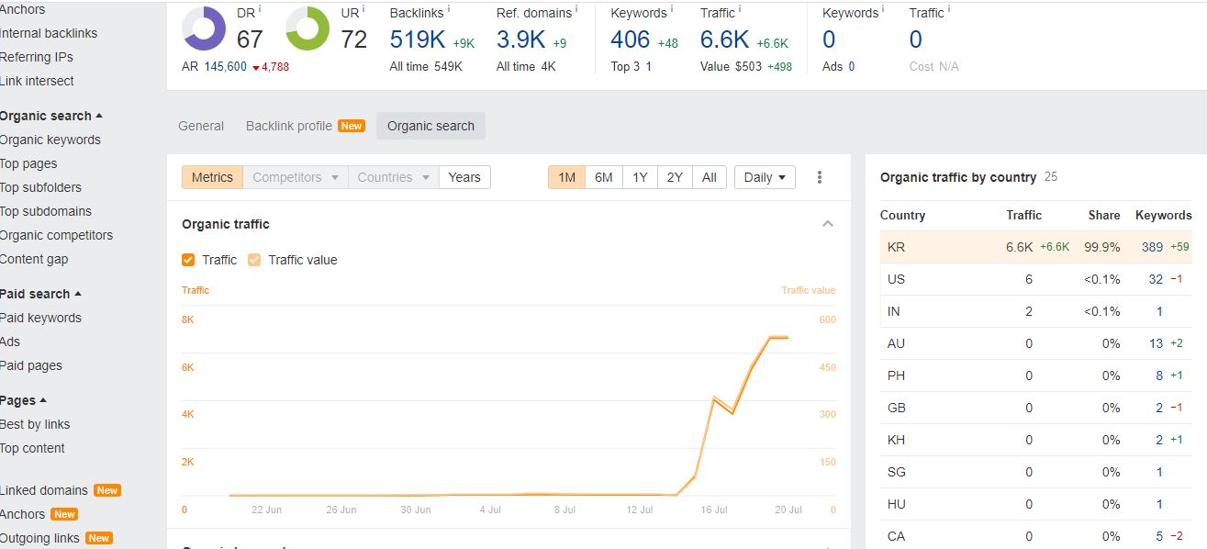The width and height of the screenshot is (1207, 549).
Task: Click the UR info icon
Action: pos(363,9)
